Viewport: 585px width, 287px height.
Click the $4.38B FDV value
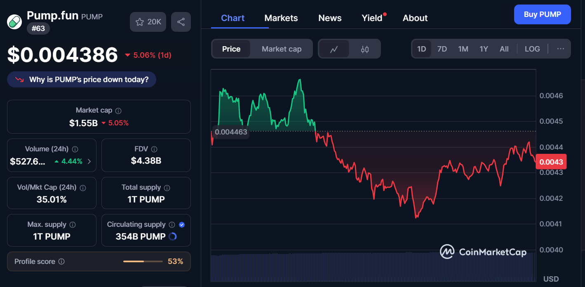[146, 161]
